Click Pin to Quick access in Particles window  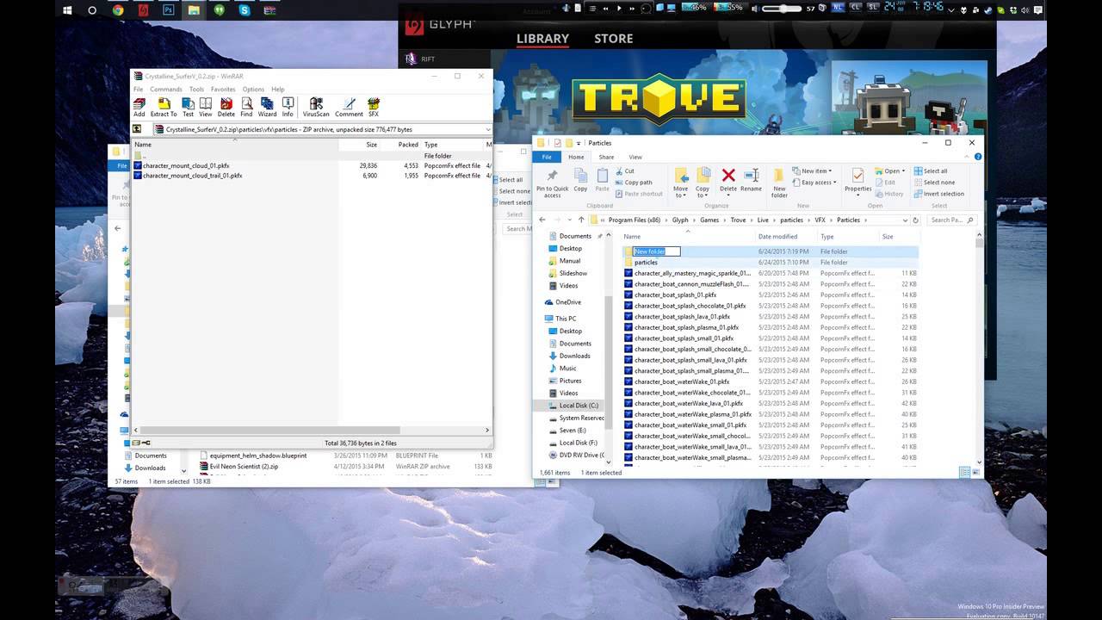point(553,182)
